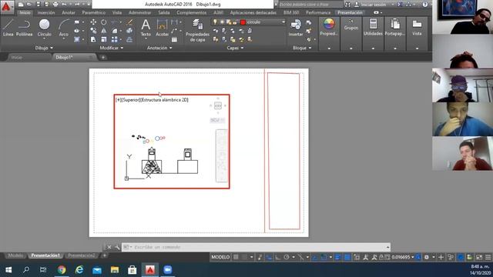This screenshot has width=493, height=277.
Task: Click the Table annotation icon
Action: tap(174, 39)
